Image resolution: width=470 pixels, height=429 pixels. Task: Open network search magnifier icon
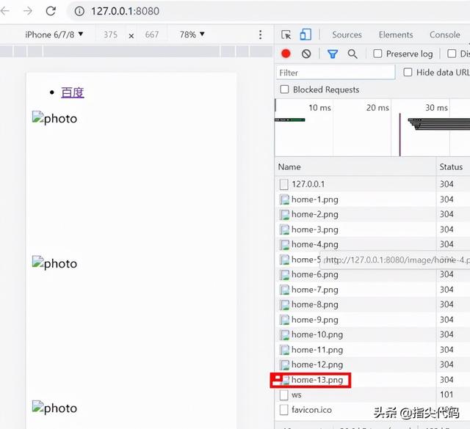[x=352, y=54]
